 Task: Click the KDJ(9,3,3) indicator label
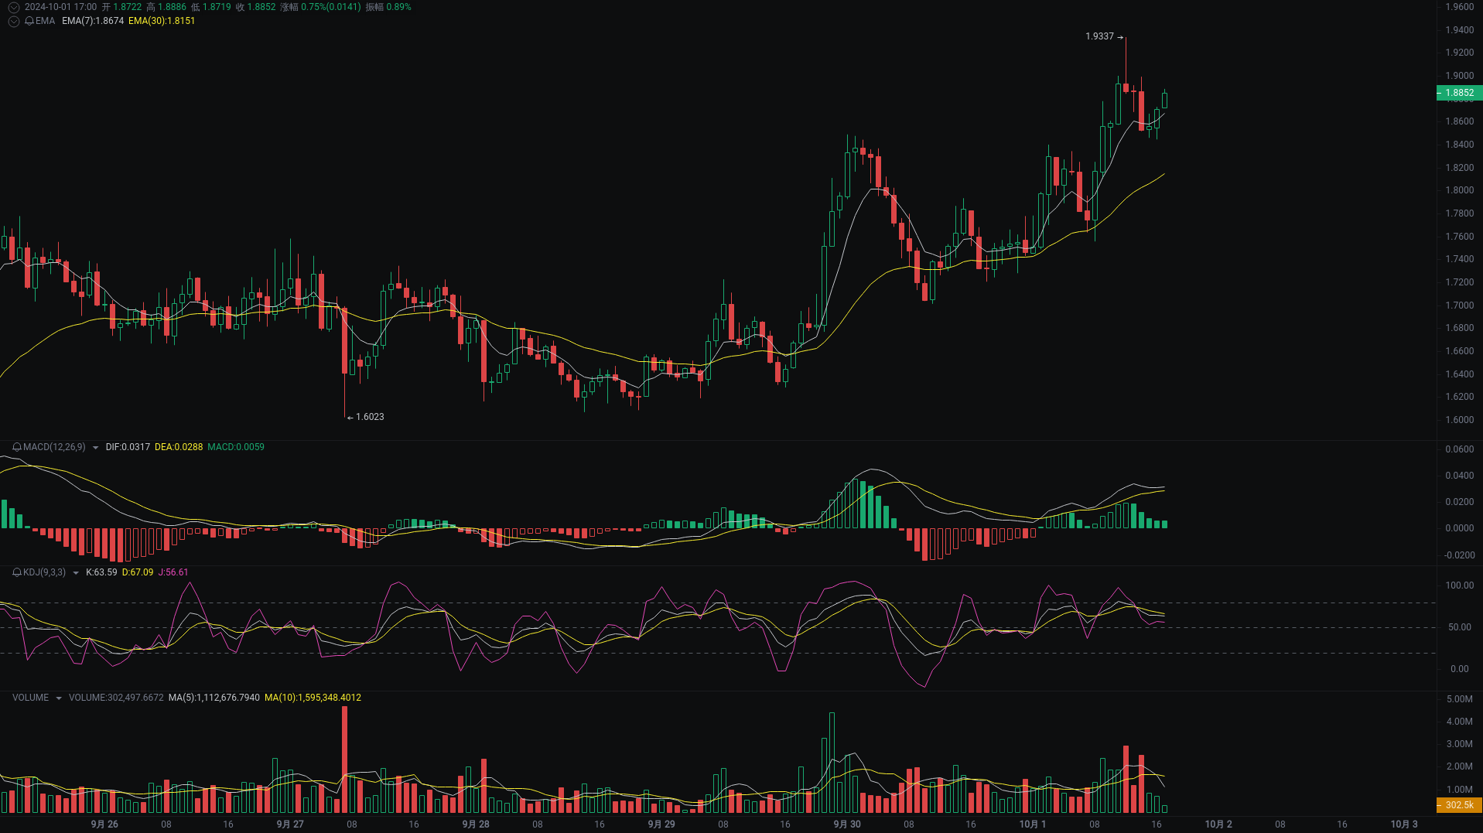coord(44,572)
